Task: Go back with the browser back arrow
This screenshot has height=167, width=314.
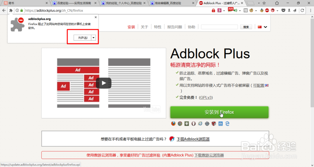Action: pos(4,10)
